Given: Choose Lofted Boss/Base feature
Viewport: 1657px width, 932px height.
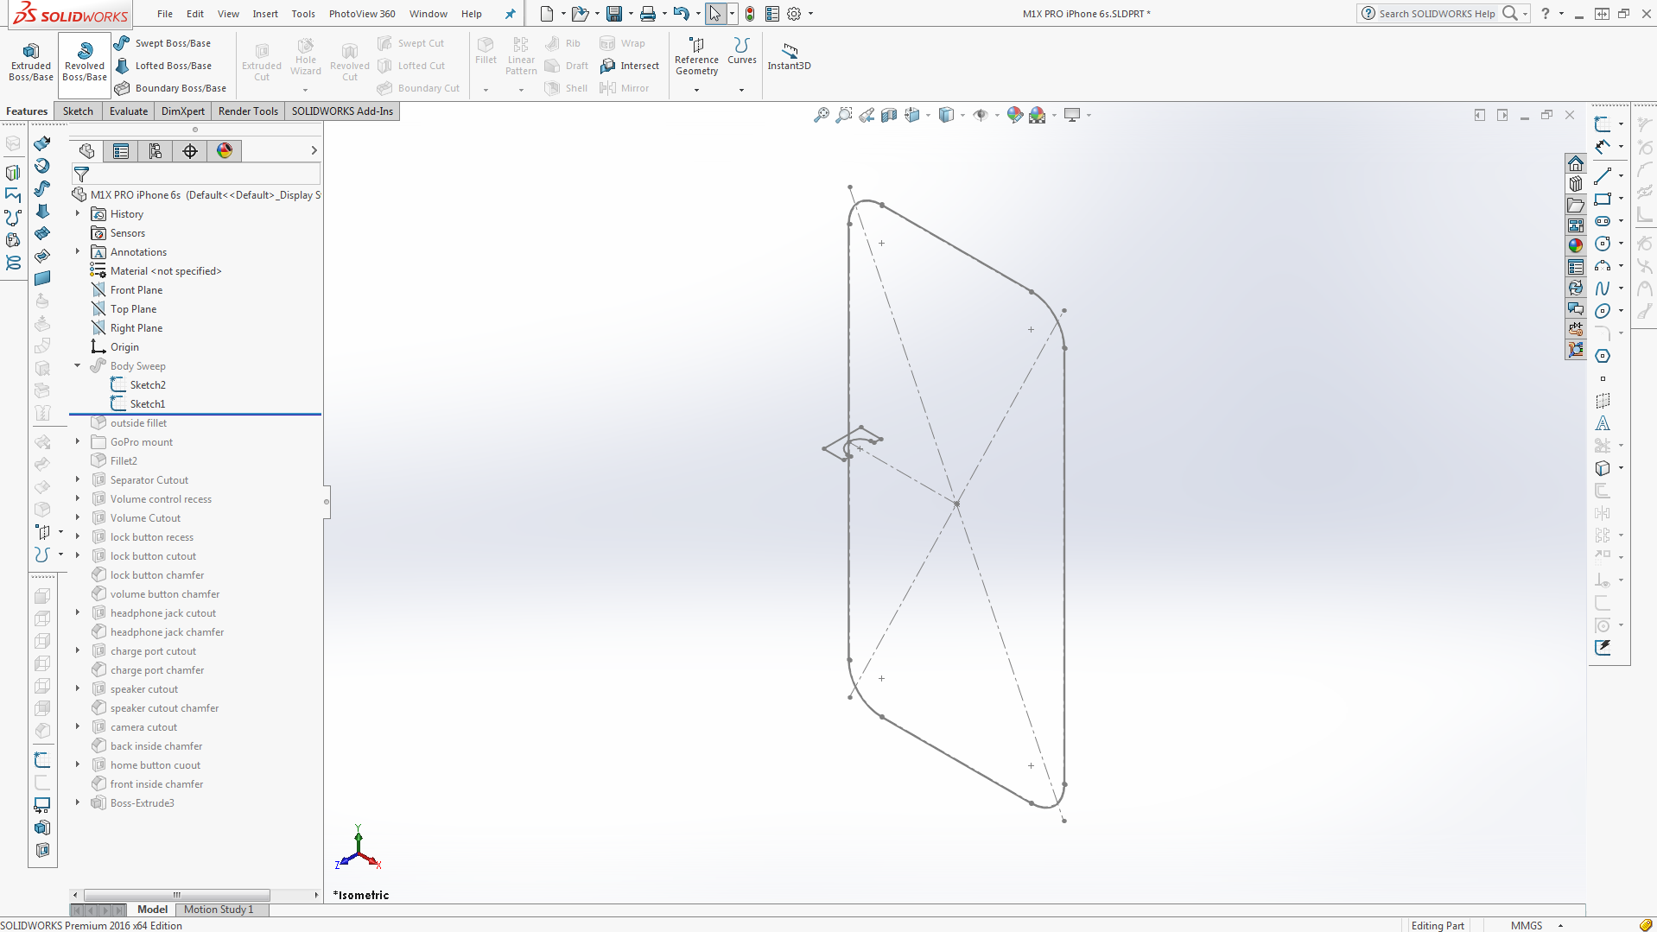Looking at the screenshot, I should [x=162, y=66].
